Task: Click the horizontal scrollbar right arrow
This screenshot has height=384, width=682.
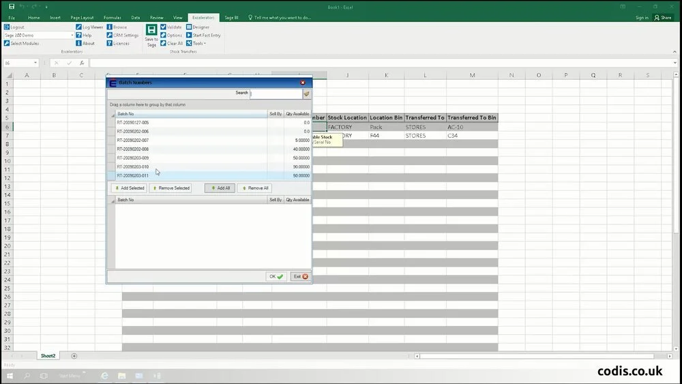Action: [670, 356]
